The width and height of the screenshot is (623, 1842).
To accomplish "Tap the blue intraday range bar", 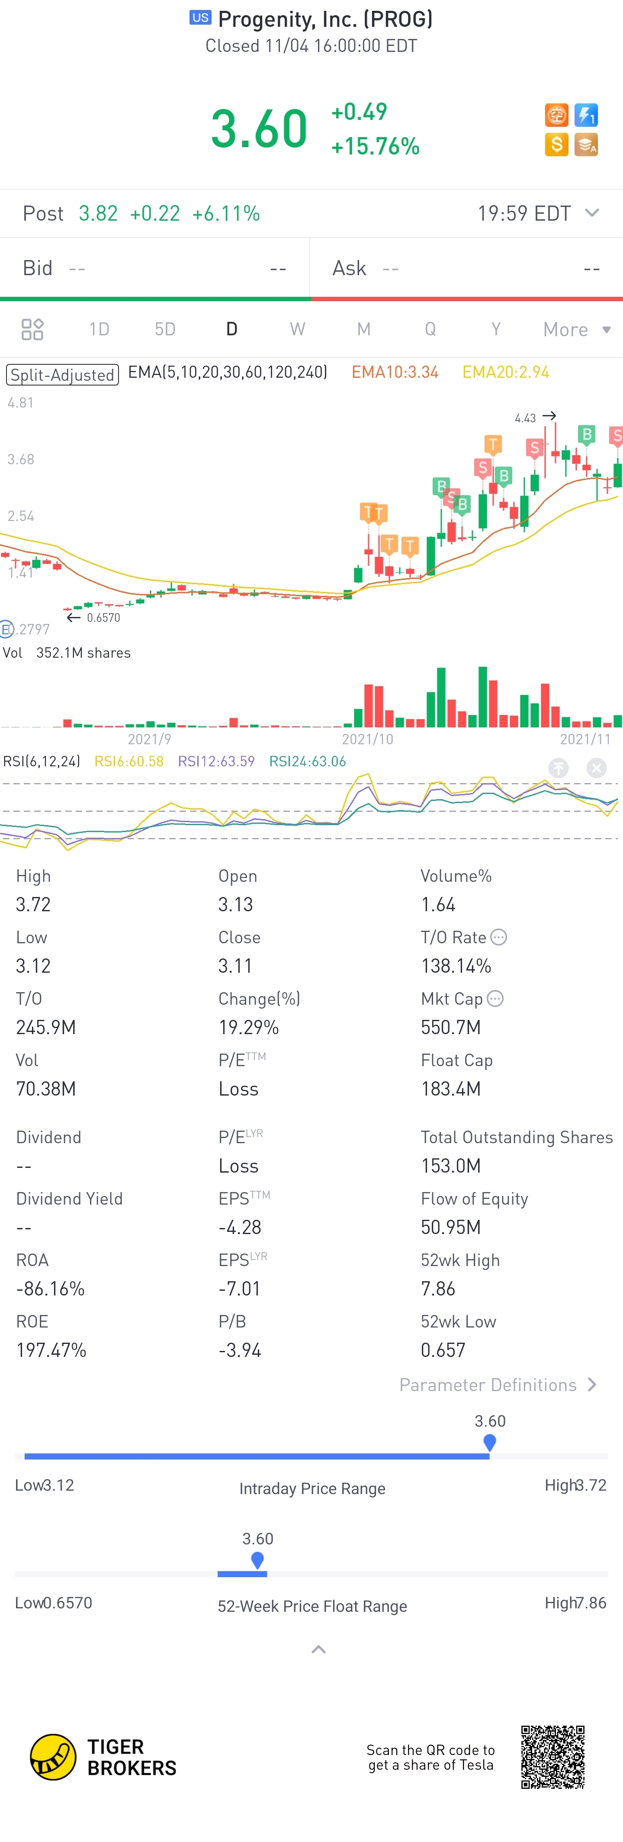I will click(257, 1456).
